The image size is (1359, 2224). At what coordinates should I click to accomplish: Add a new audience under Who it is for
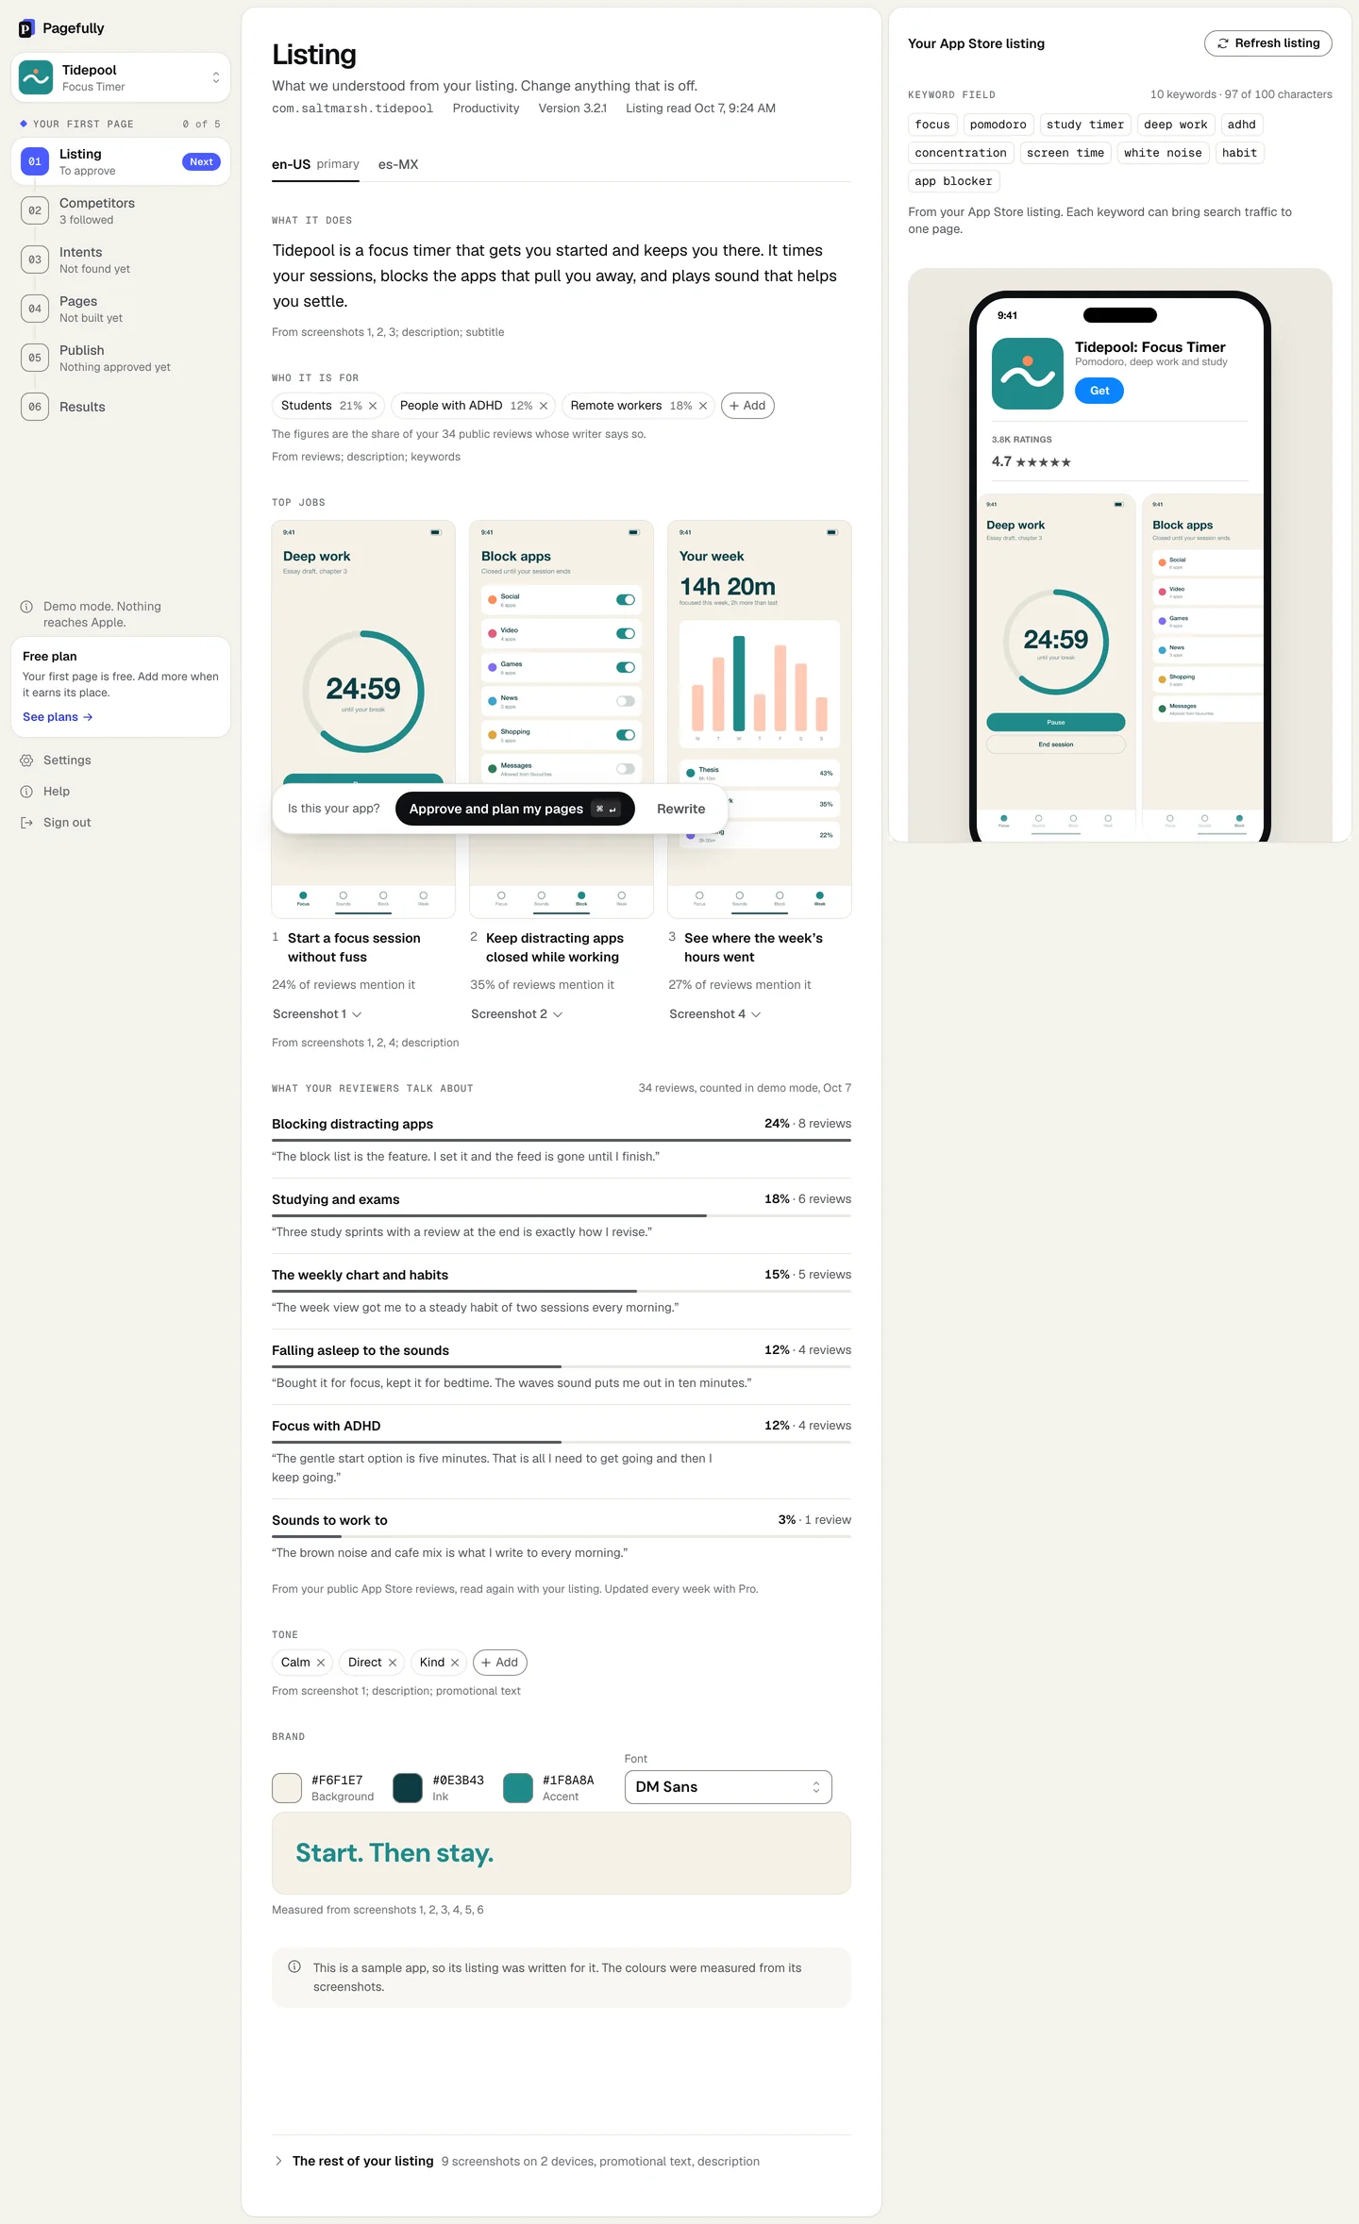tap(747, 406)
